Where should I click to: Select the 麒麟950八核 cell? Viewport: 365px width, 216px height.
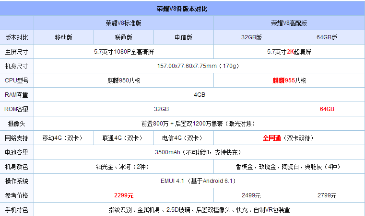[x=124, y=80]
